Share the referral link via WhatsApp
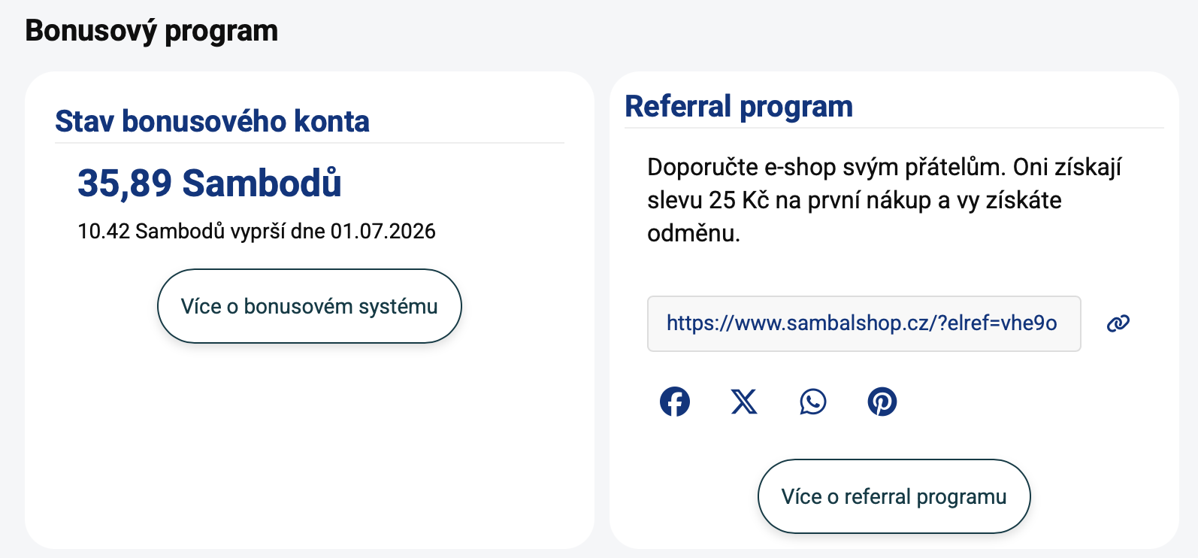1198x558 pixels. point(813,402)
